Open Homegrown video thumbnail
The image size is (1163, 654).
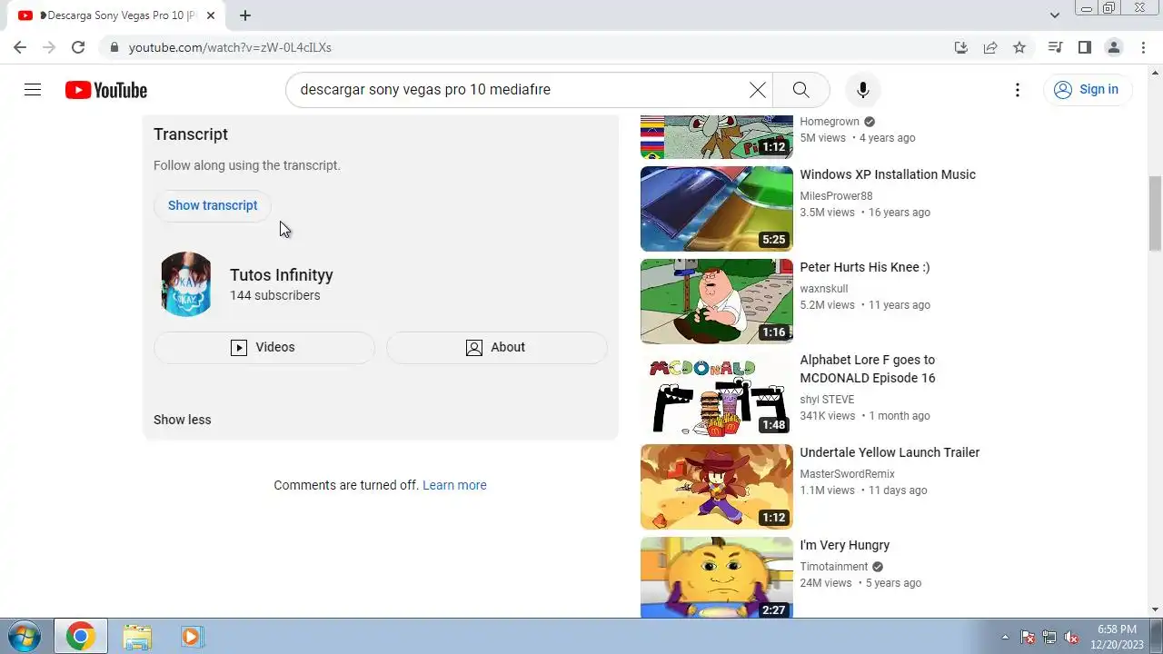click(x=717, y=137)
